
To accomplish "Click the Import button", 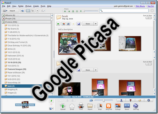I will point(11,11).
